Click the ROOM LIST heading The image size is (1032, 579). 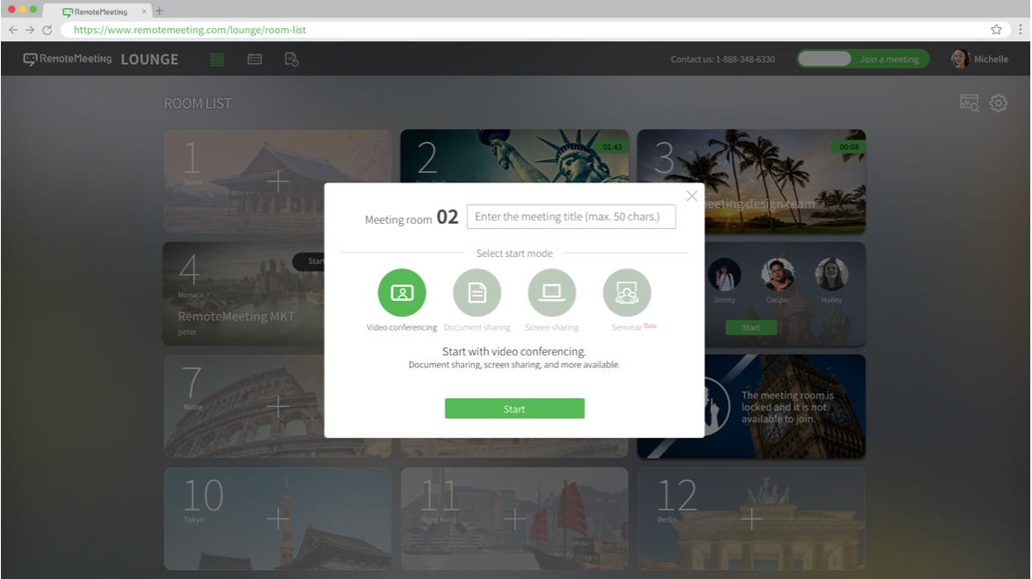197,104
